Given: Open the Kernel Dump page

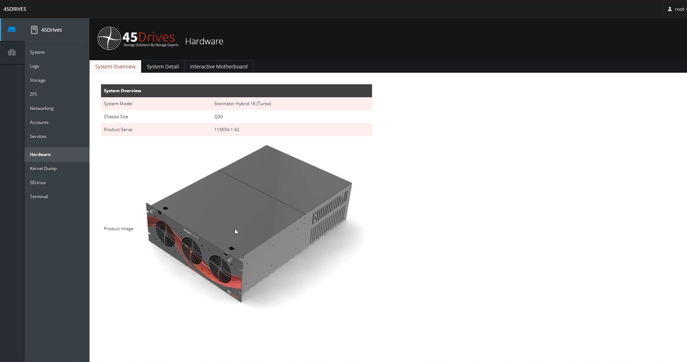Looking at the screenshot, I should pos(43,168).
